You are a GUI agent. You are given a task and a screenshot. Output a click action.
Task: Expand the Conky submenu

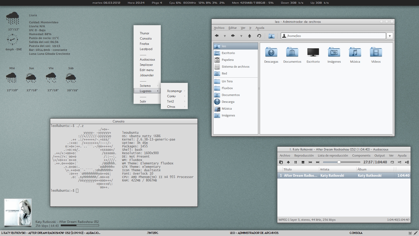[174, 96]
